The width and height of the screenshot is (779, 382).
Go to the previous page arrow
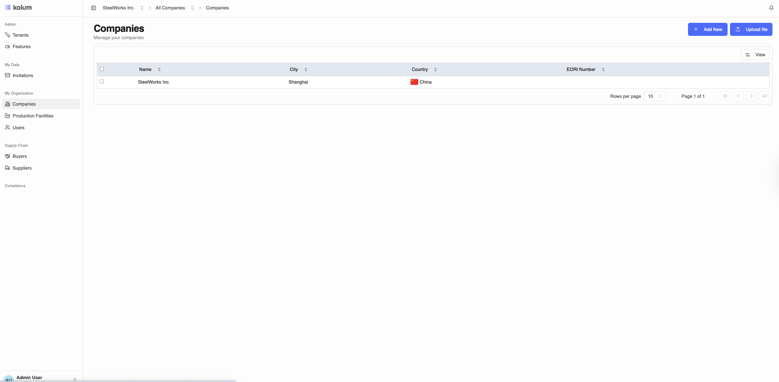coord(738,96)
